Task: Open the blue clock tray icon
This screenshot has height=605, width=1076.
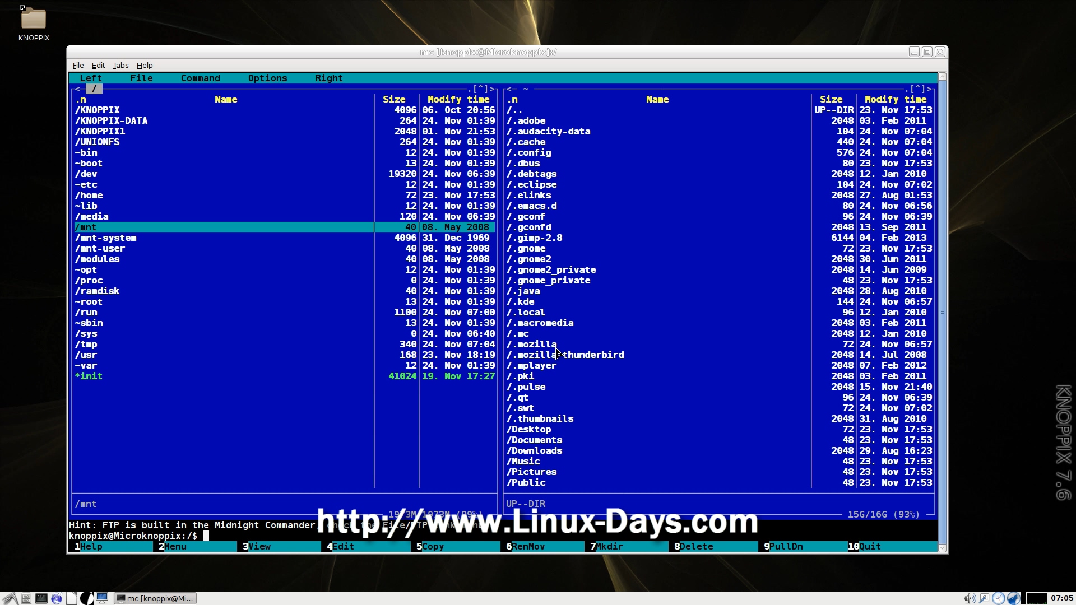Action: pyautogui.click(x=999, y=598)
